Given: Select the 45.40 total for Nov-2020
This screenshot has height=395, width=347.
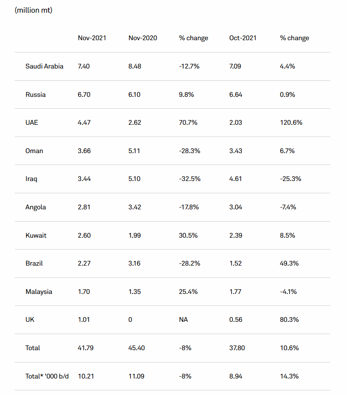Looking at the screenshot, I should tap(137, 348).
